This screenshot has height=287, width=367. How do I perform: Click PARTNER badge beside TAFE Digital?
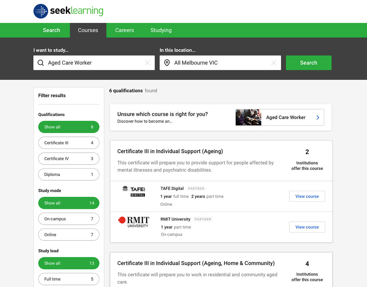tap(196, 188)
